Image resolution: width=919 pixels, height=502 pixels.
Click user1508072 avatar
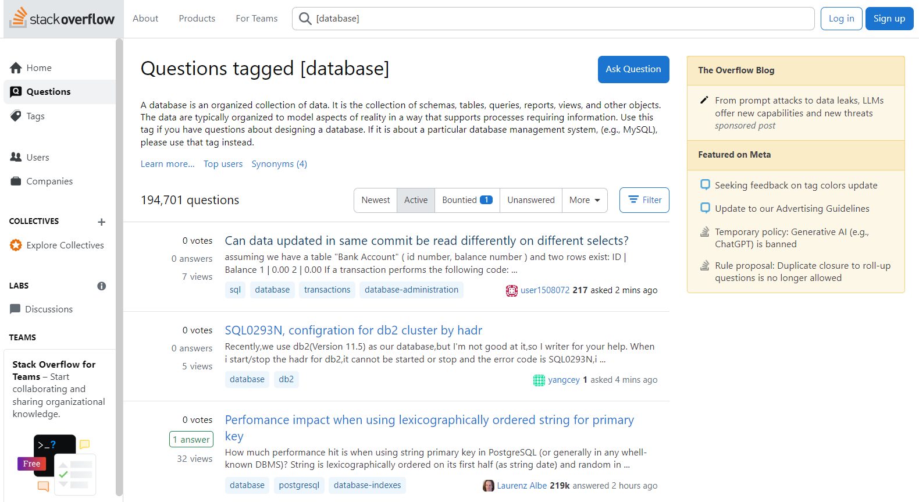512,291
